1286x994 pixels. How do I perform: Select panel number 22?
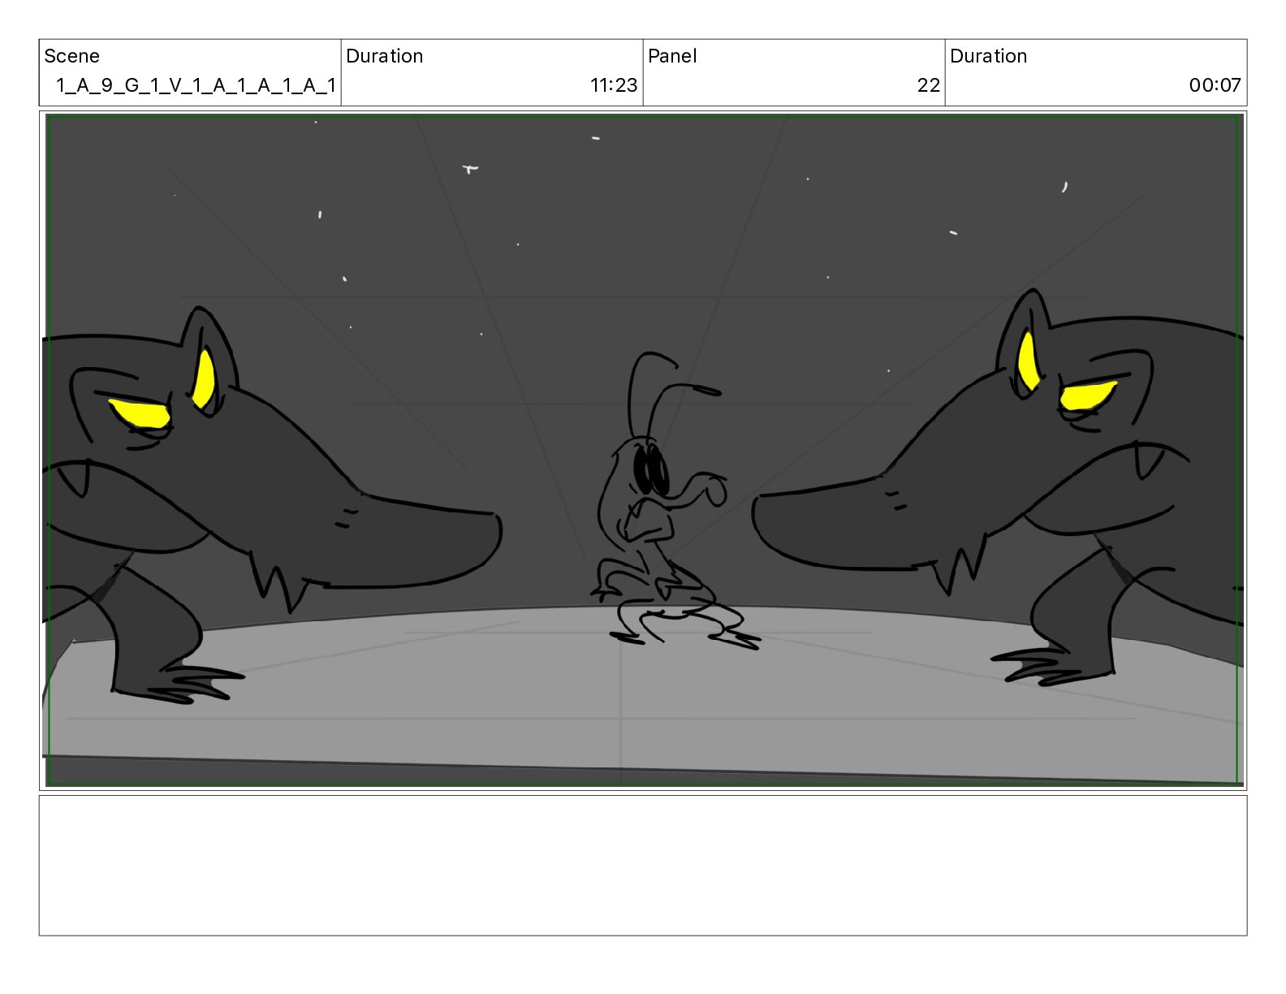pos(929,85)
